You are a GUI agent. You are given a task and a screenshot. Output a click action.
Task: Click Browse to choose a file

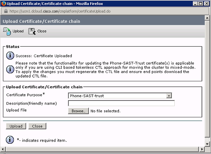78,111
